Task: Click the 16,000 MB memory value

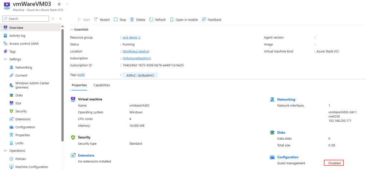Action: coord(137,126)
